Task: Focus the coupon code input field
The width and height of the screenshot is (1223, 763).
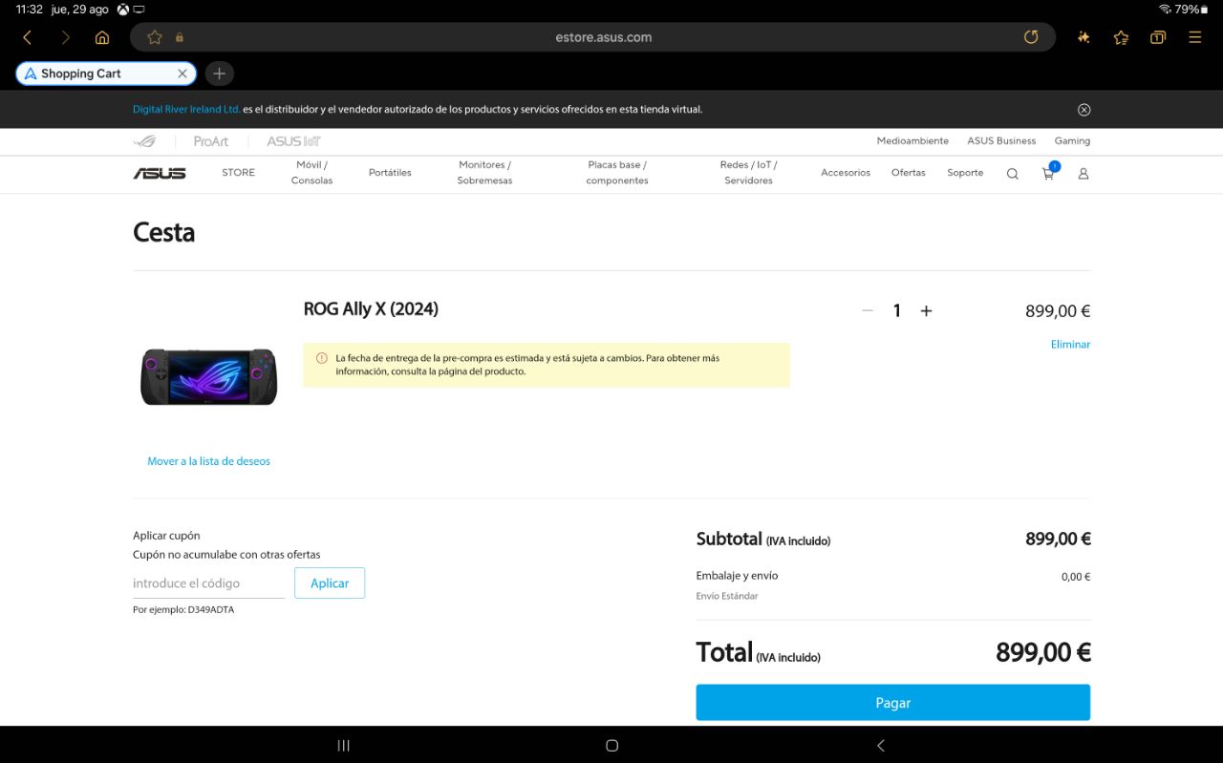Action: (x=208, y=583)
